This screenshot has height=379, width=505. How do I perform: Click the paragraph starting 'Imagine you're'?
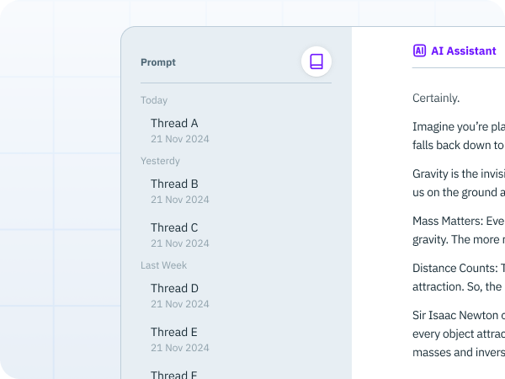459,136
